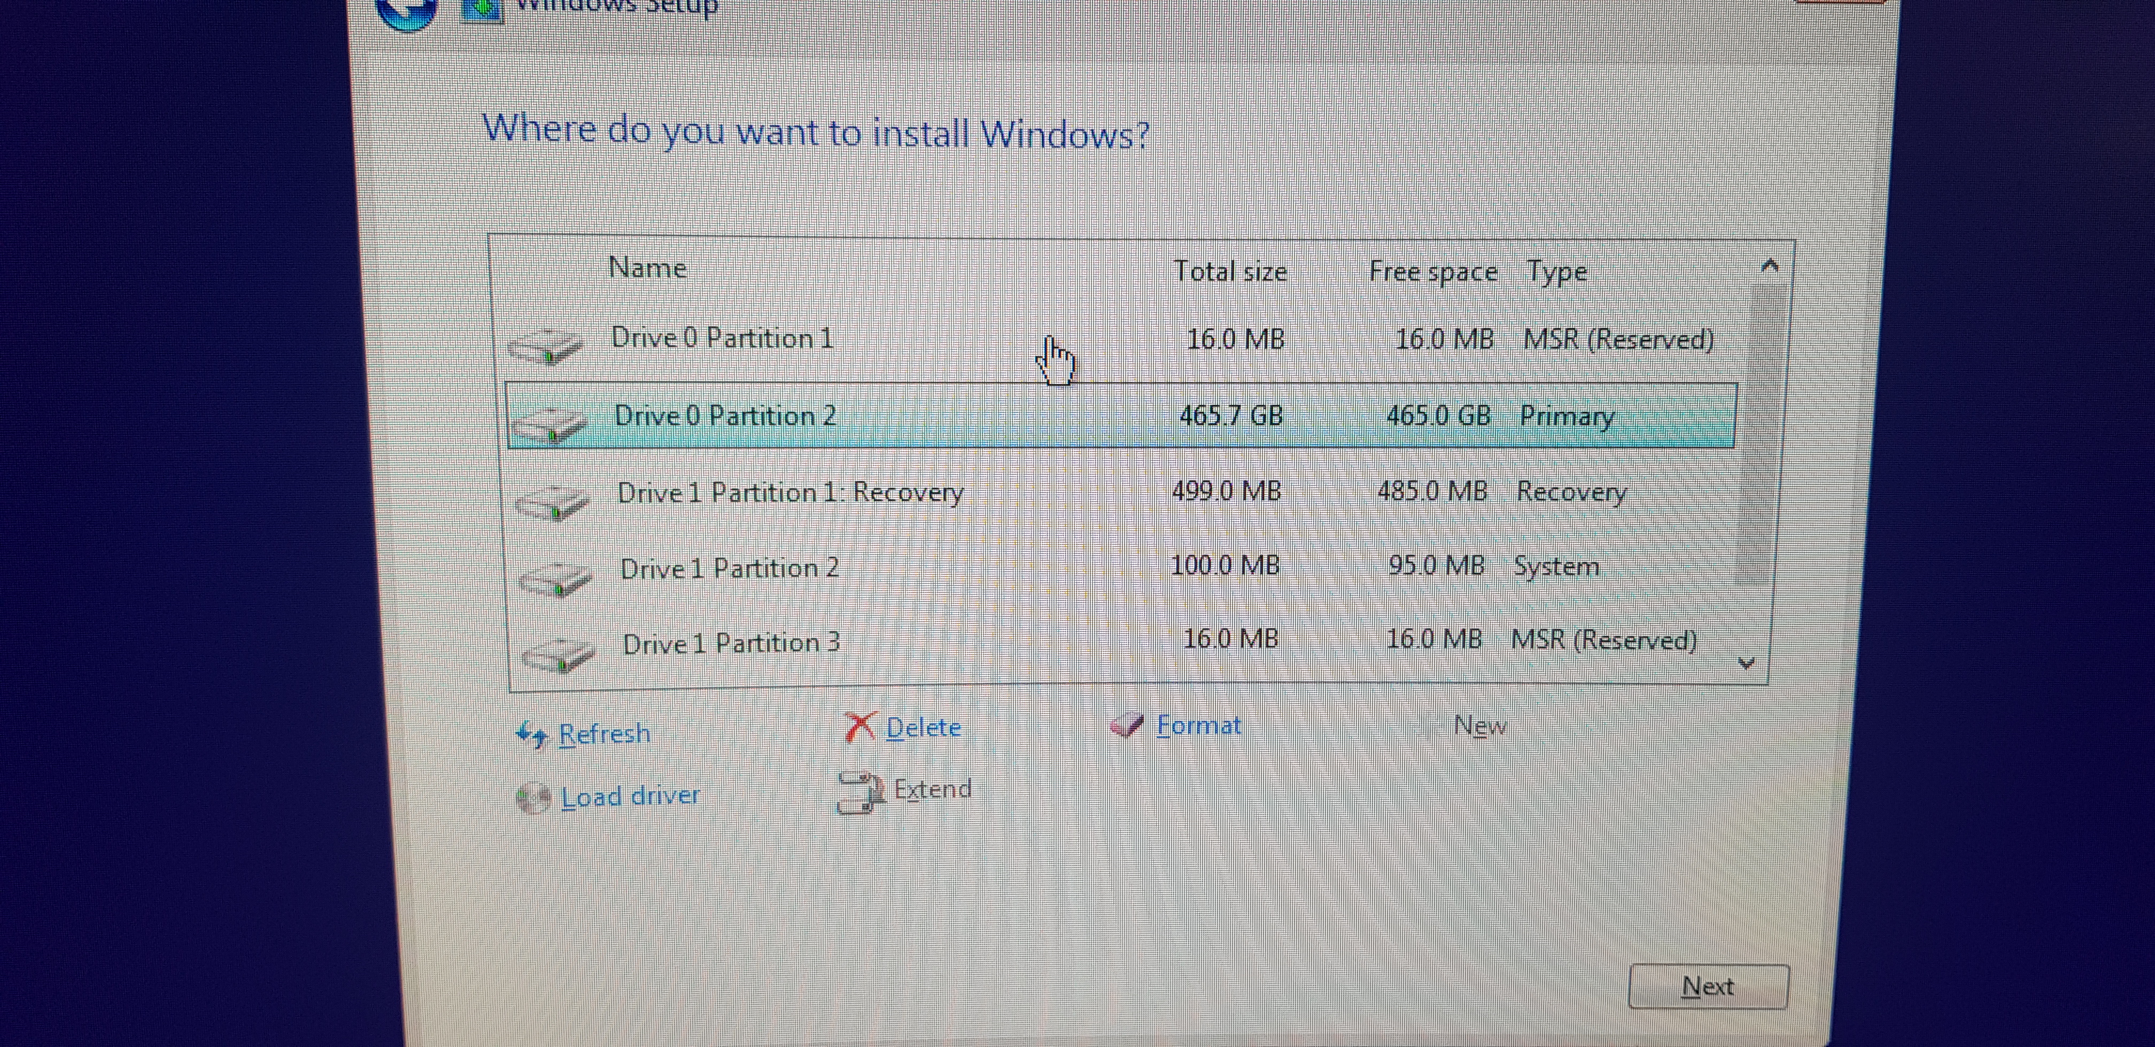Image resolution: width=2155 pixels, height=1047 pixels.
Task: Click the 485.0 MB free space value
Action: pos(1432,491)
